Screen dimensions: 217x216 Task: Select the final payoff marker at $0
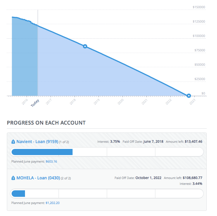point(189,96)
